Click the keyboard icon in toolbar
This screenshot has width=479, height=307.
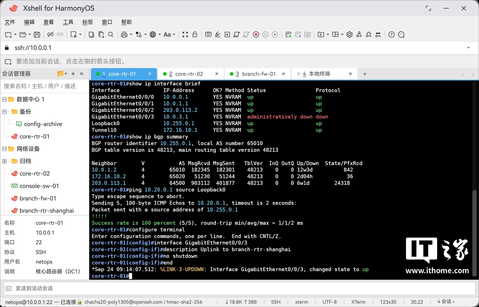pyautogui.click(x=208, y=35)
